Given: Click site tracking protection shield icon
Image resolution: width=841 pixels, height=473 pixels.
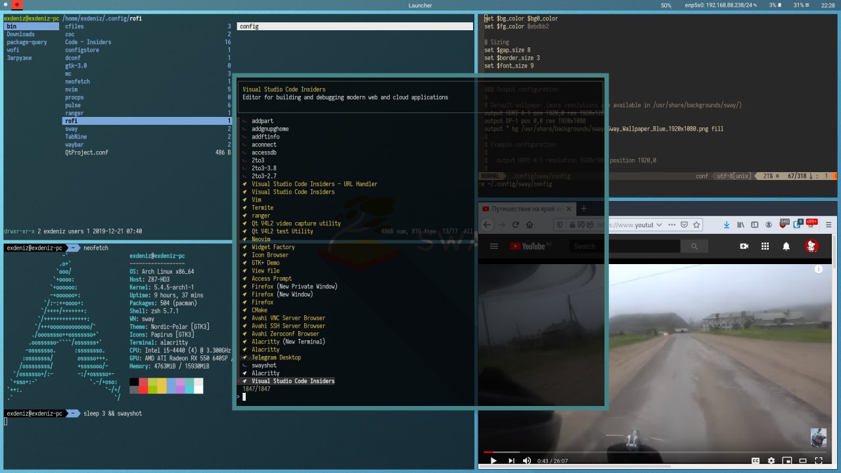Looking at the screenshot, I should (x=560, y=225).
